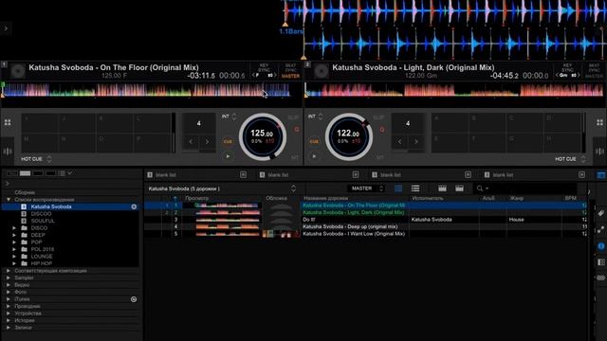This screenshot has height=341, width=607.
Task: Click the blue browser layout icon in the top-right corner
Action: pyautogui.click(x=600, y=175)
